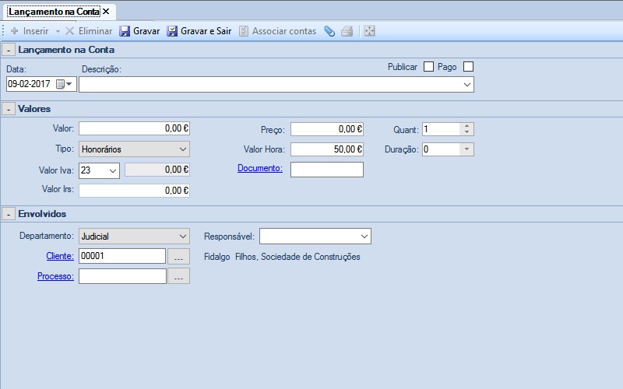This screenshot has height=389, width=623.
Task: Open the Data calendar picker
Action: [65, 84]
